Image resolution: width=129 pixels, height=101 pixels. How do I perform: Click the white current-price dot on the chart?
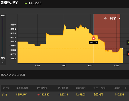(x=123, y=48)
